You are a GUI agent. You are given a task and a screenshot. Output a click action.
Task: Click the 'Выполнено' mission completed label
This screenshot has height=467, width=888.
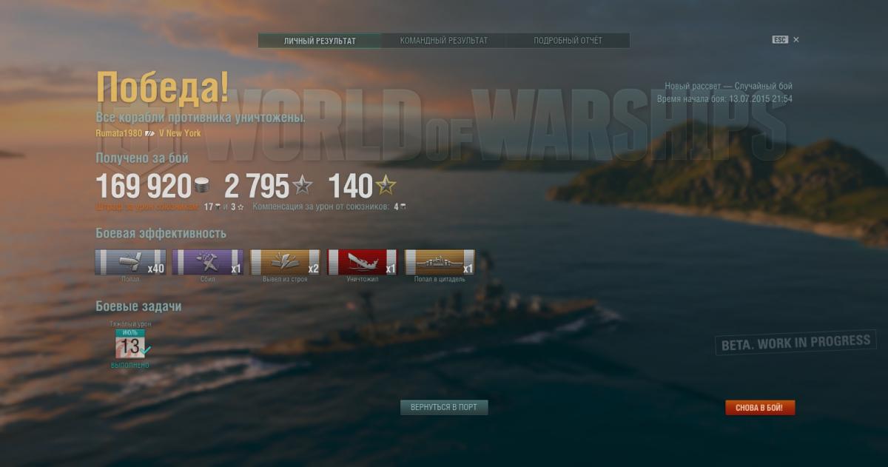point(130,366)
